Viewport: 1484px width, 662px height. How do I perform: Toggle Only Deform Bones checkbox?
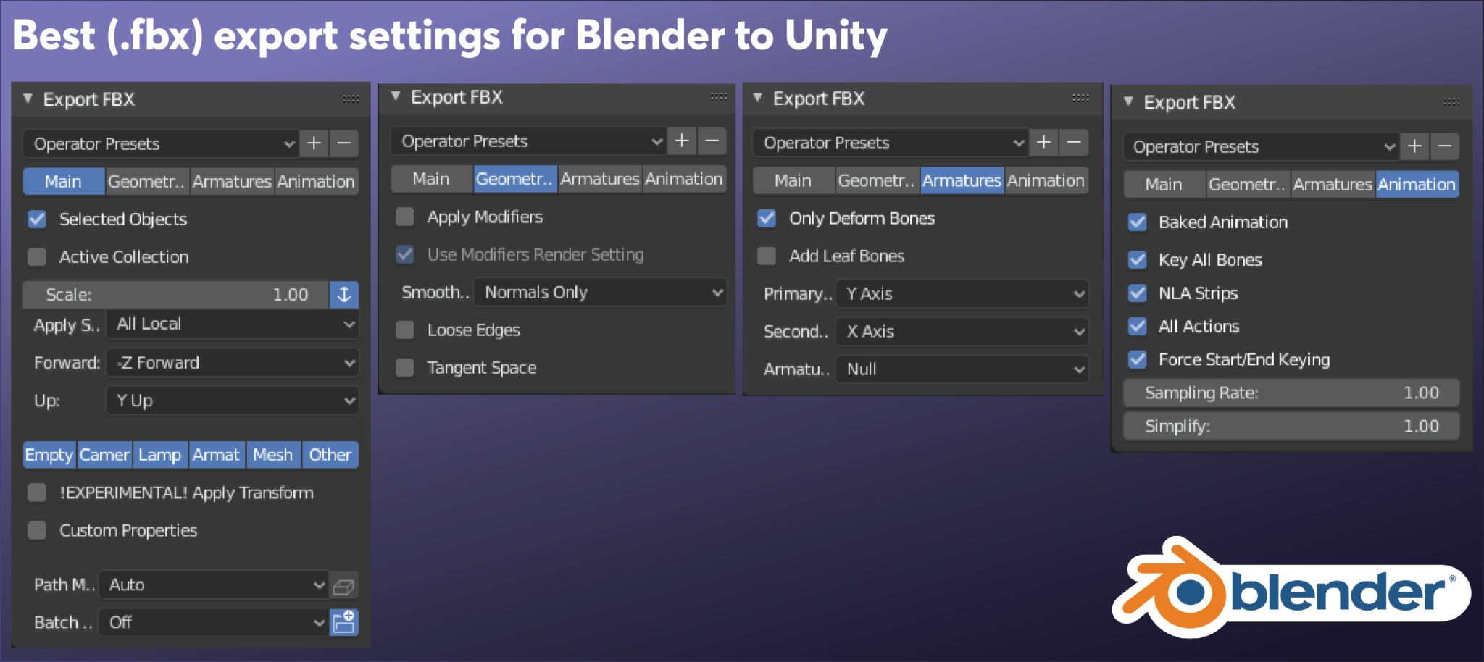767,218
